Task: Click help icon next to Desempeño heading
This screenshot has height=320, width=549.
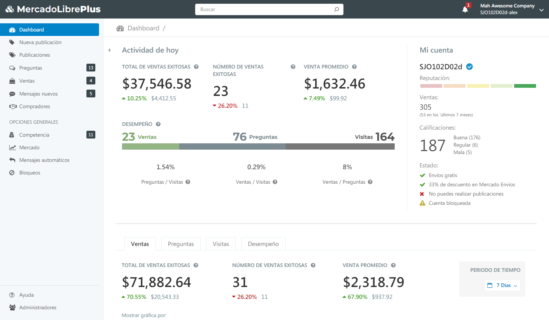Action: pos(158,124)
